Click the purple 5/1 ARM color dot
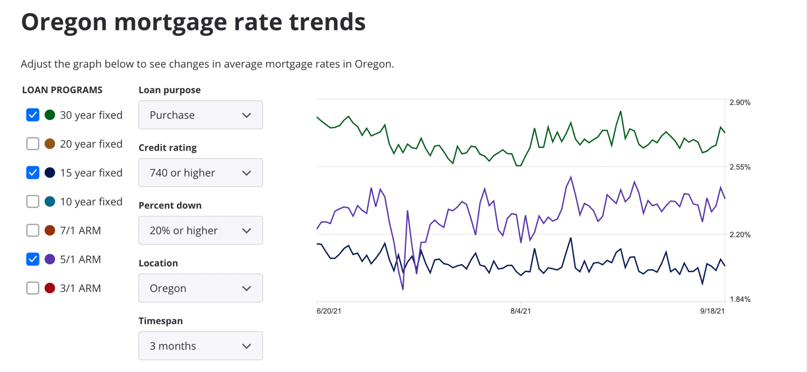The image size is (808, 372). coord(50,259)
